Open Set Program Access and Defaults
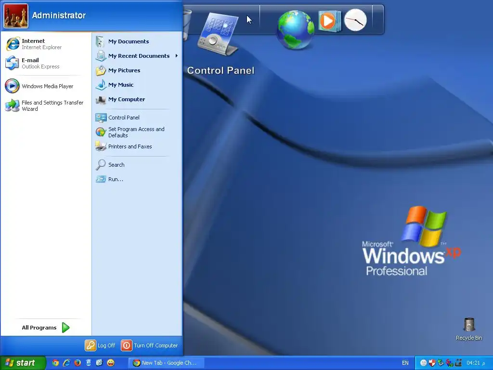Viewport: 493px width, 370px height. (137, 132)
